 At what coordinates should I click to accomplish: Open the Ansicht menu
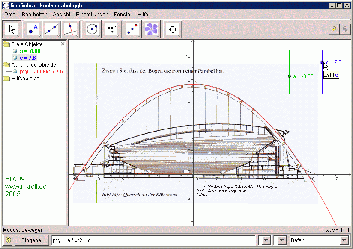62,14
